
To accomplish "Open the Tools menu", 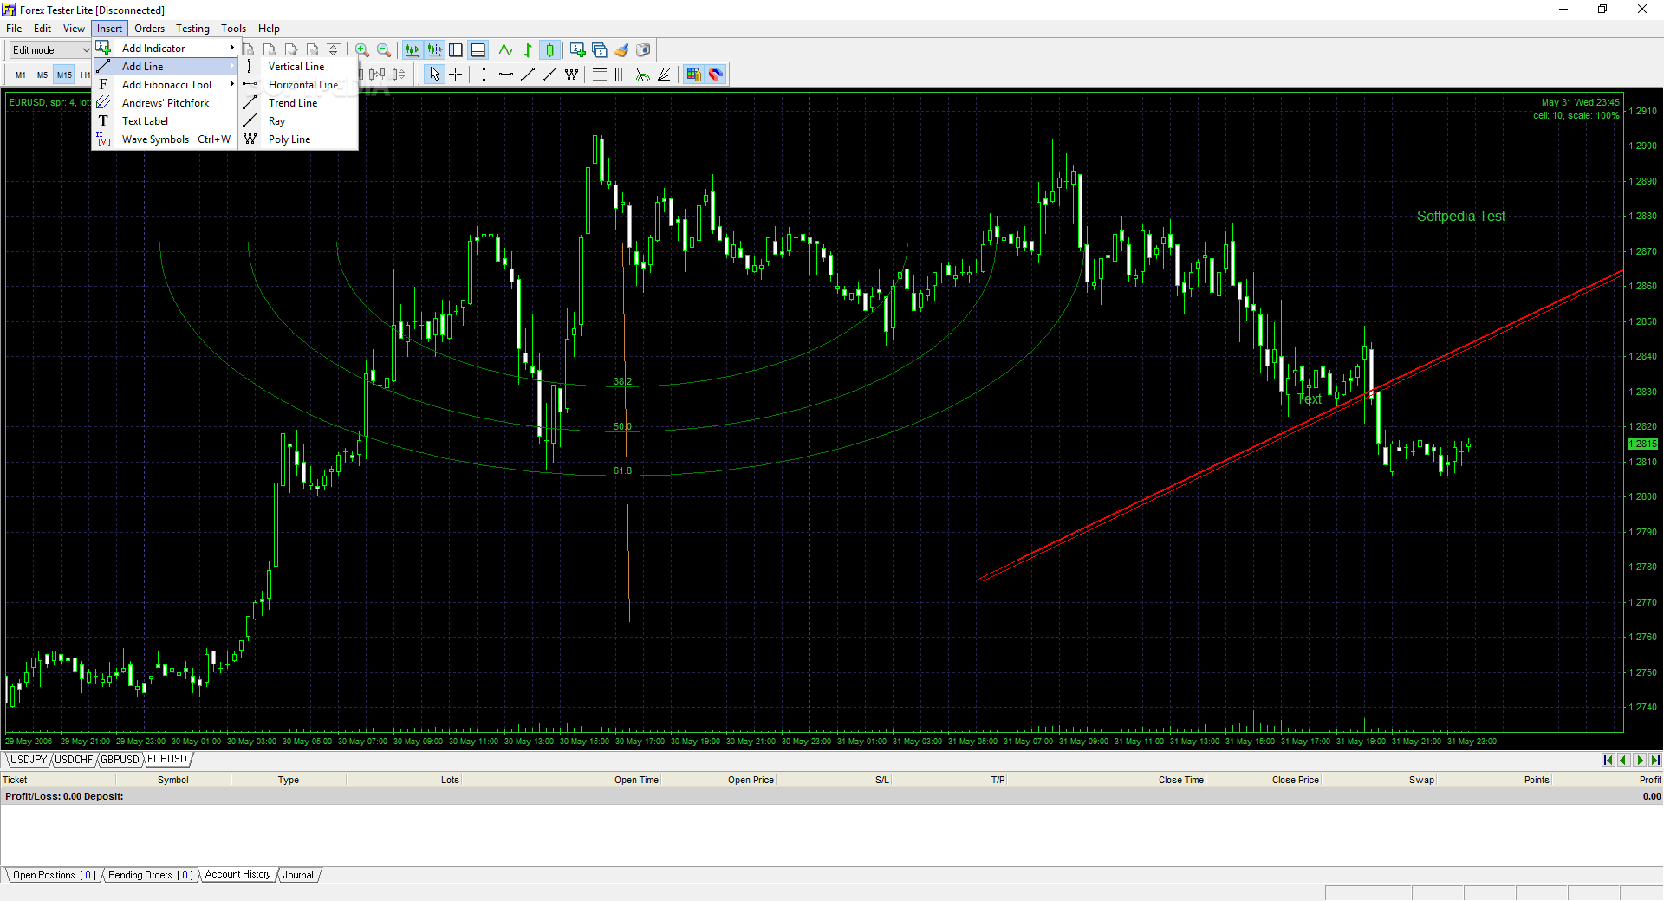I will click(x=233, y=29).
